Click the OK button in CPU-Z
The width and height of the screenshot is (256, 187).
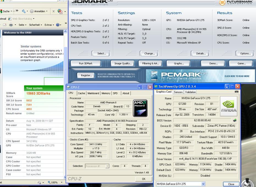tap(144, 179)
